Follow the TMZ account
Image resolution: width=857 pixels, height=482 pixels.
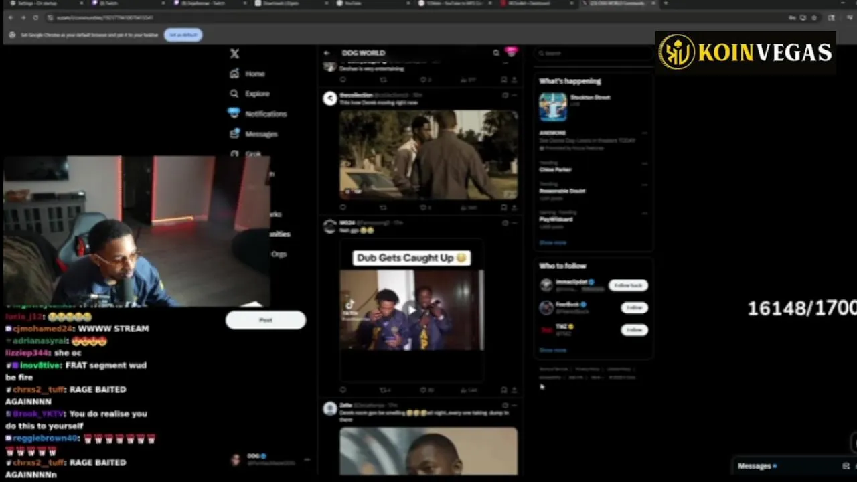click(x=634, y=329)
